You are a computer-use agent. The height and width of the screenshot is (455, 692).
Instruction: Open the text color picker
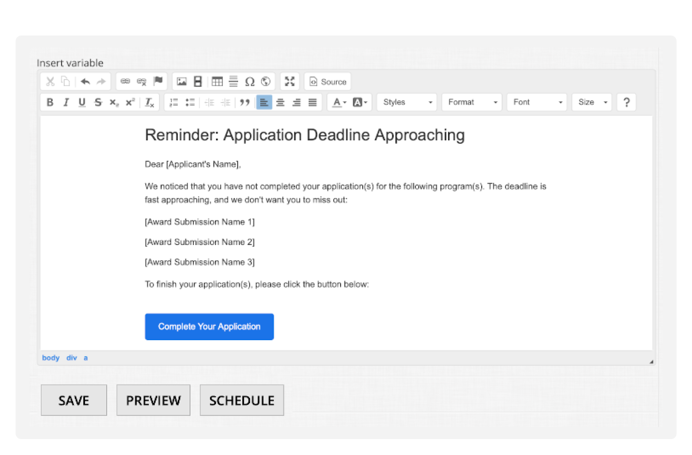point(339,102)
